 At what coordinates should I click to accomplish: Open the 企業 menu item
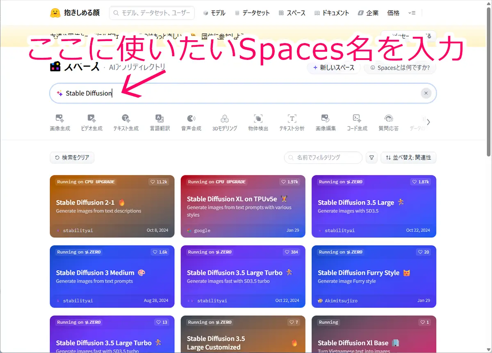coord(368,13)
